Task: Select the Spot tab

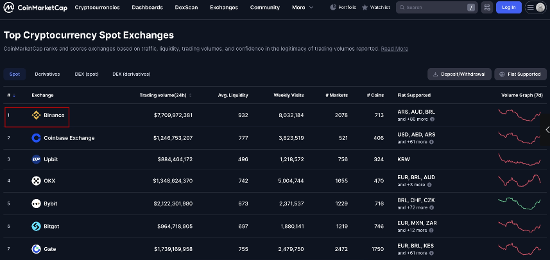Action: [15, 74]
